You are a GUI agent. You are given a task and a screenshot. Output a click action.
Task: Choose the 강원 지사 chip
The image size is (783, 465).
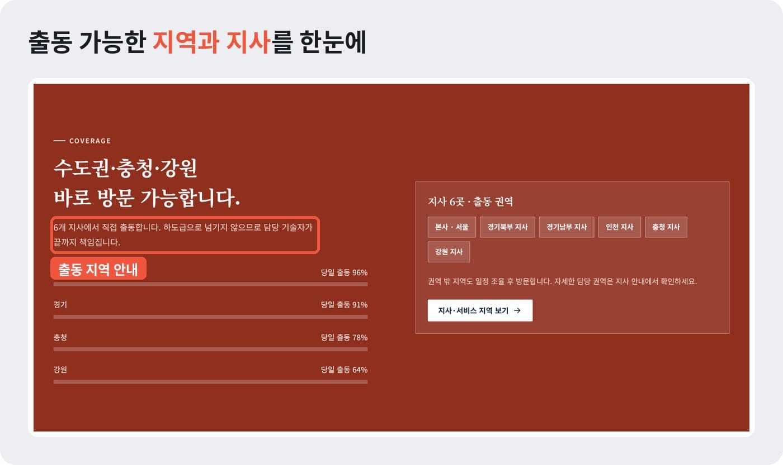pyautogui.click(x=449, y=252)
